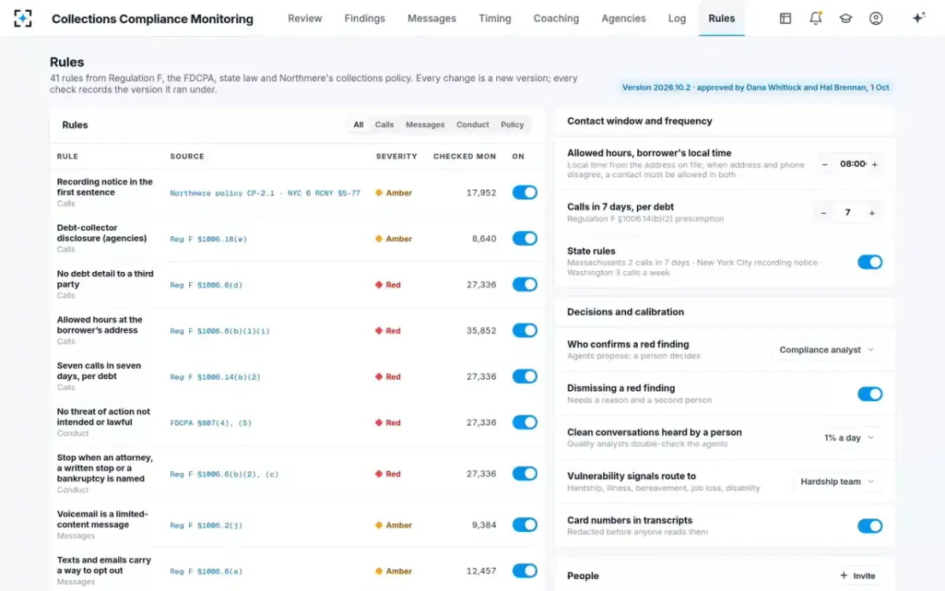Increase allowed hours with plus button

(x=874, y=164)
